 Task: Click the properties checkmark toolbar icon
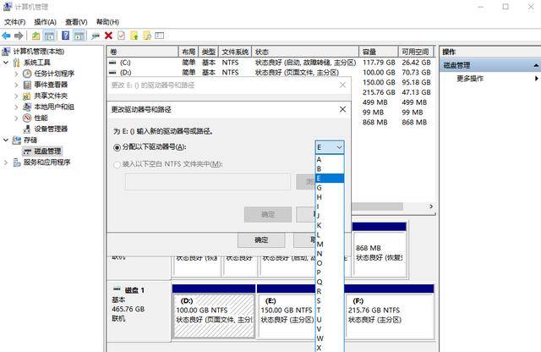click(x=121, y=36)
